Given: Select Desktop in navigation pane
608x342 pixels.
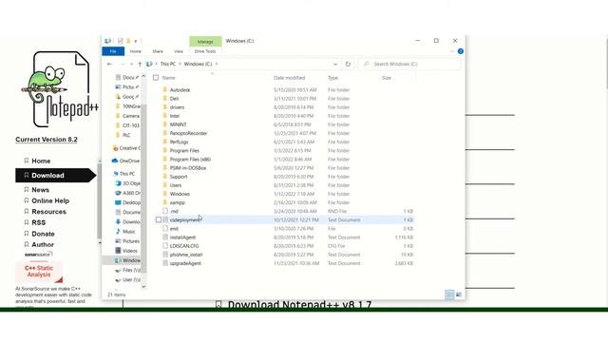Looking at the screenshot, I should (x=128, y=202).
